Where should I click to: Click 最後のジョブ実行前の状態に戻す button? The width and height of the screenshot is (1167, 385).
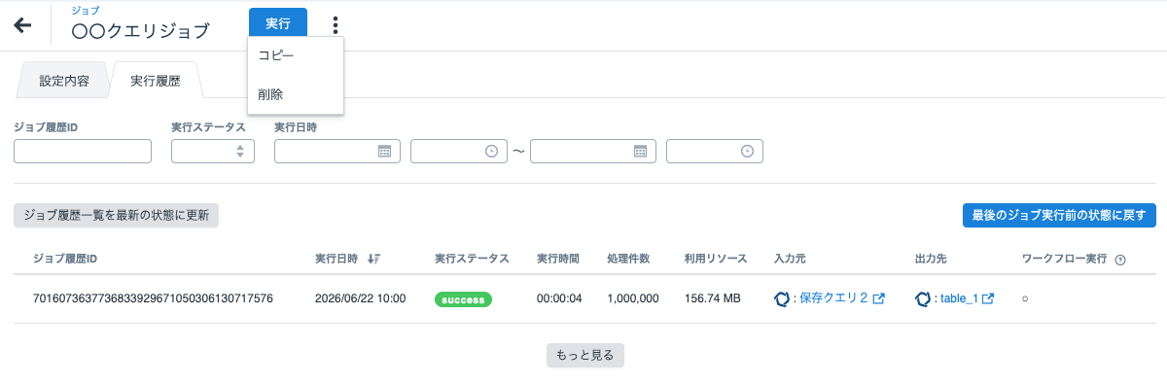click(1059, 216)
